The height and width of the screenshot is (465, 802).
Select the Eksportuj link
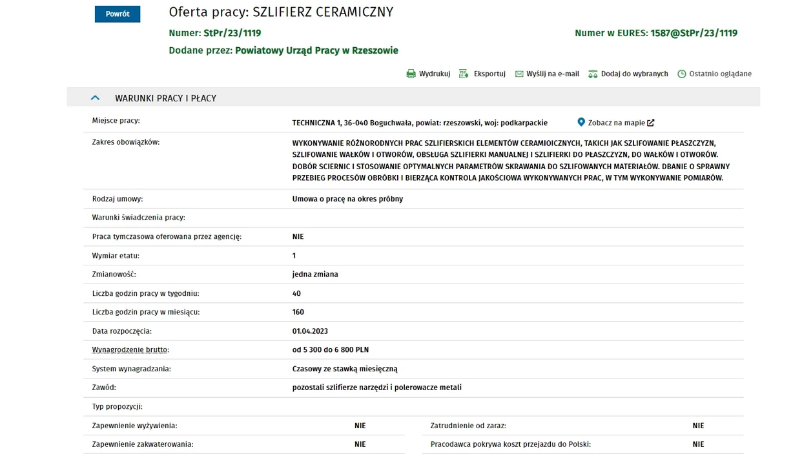point(489,74)
